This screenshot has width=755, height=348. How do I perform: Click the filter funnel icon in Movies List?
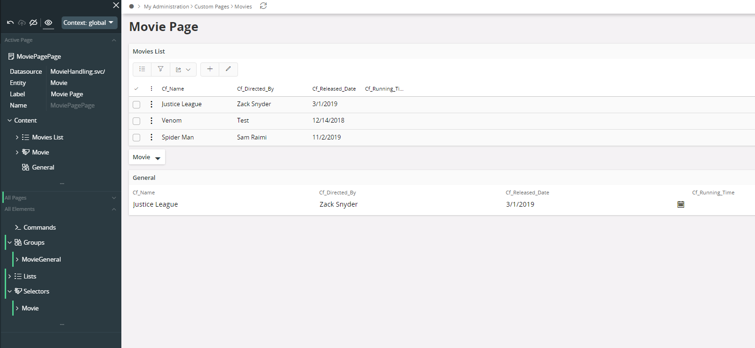[x=160, y=69]
